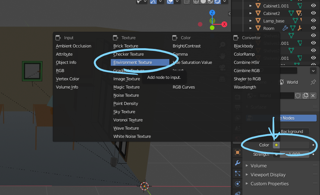Hide Lamp_base via eye icon
320x195 pixels.
point(313,21)
